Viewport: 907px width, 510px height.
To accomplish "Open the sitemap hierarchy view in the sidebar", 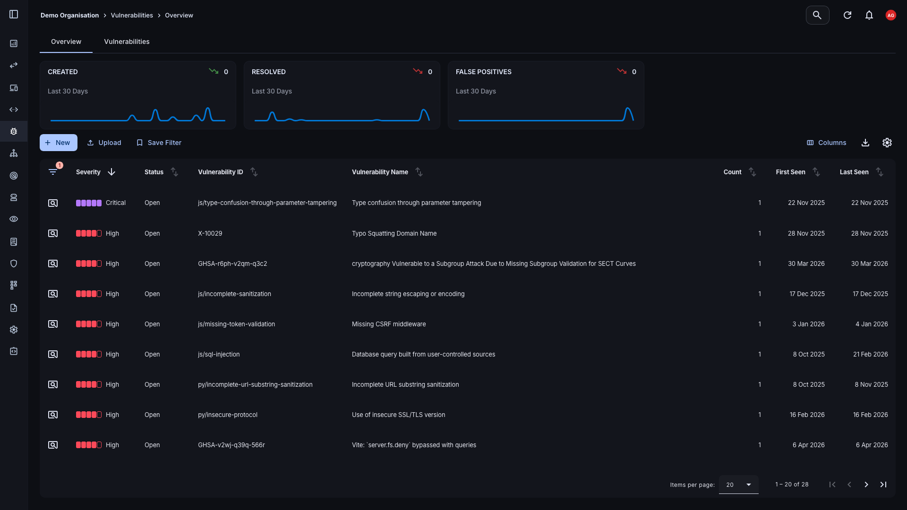I will point(14,153).
